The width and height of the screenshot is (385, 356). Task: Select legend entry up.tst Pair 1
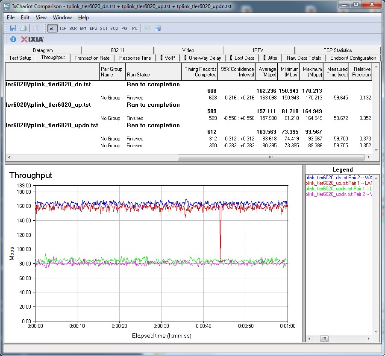coord(339,183)
